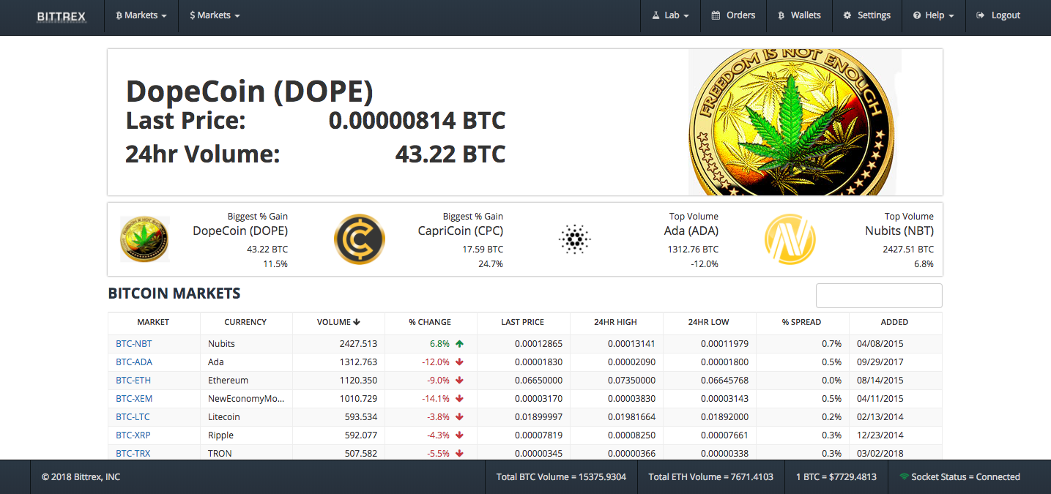This screenshot has width=1051, height=494.
Task: Sort by 24HR HIGH column header
Action: 615,322
